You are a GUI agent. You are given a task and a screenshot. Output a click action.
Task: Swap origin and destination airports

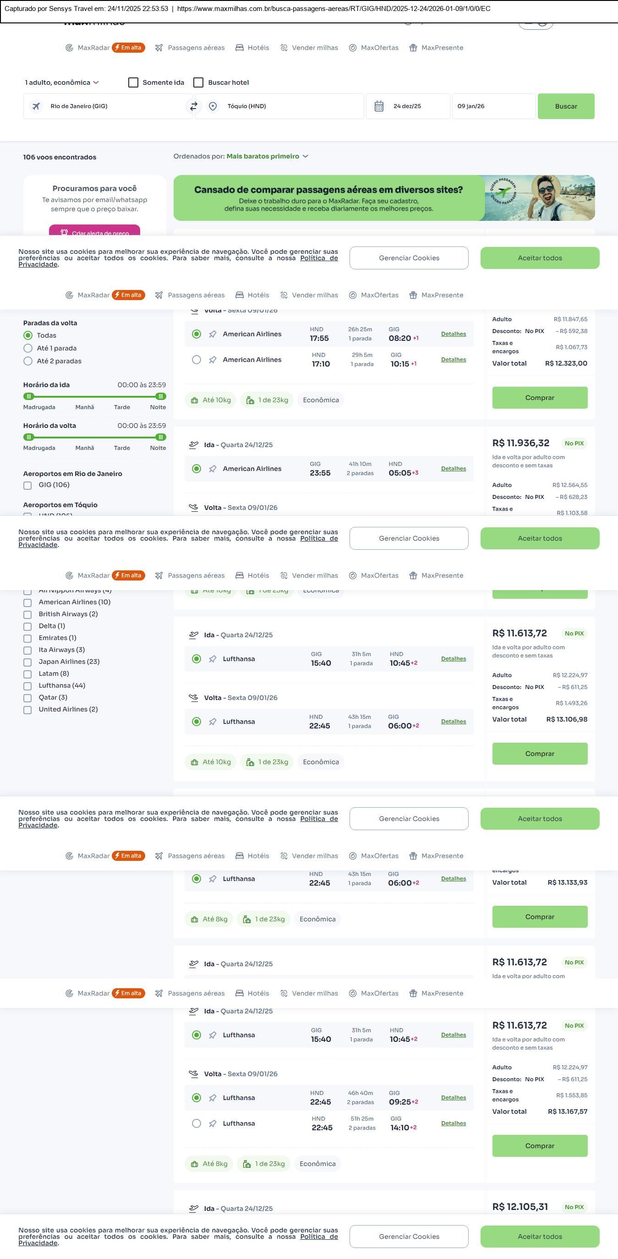click(193, 107)
